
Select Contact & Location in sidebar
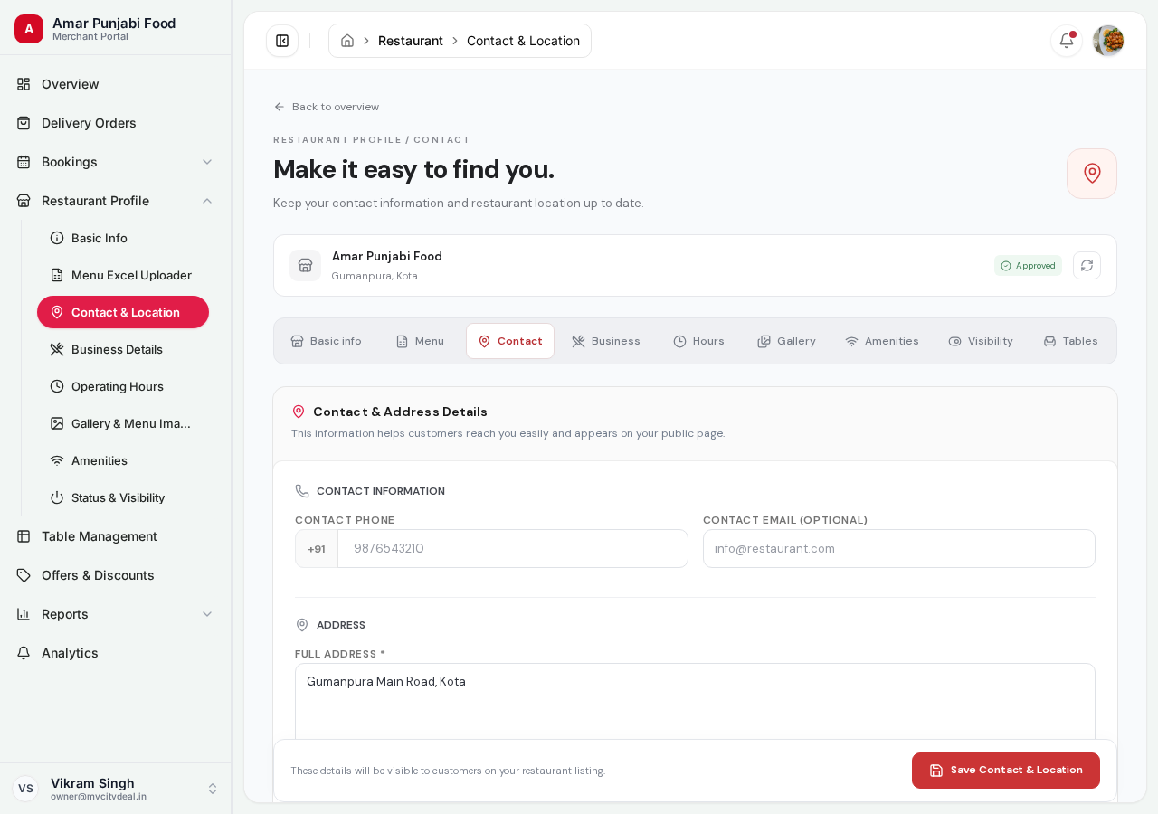pos(123,312)
